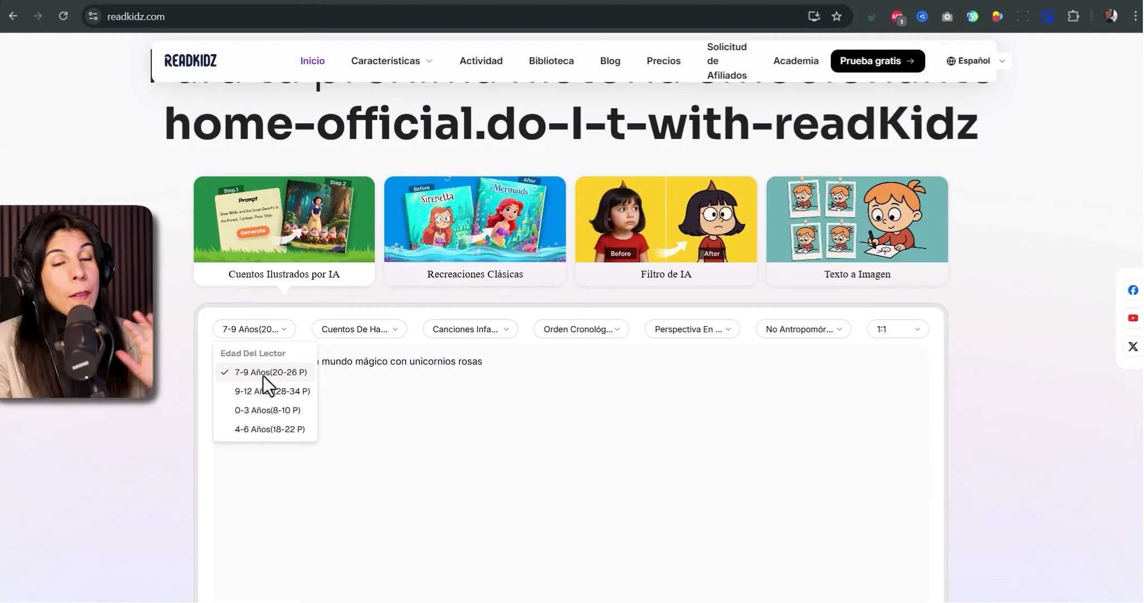Select 9-12 Años(28-34 P) option
The width and height of the screenshot is (1144, 603).
272,391
